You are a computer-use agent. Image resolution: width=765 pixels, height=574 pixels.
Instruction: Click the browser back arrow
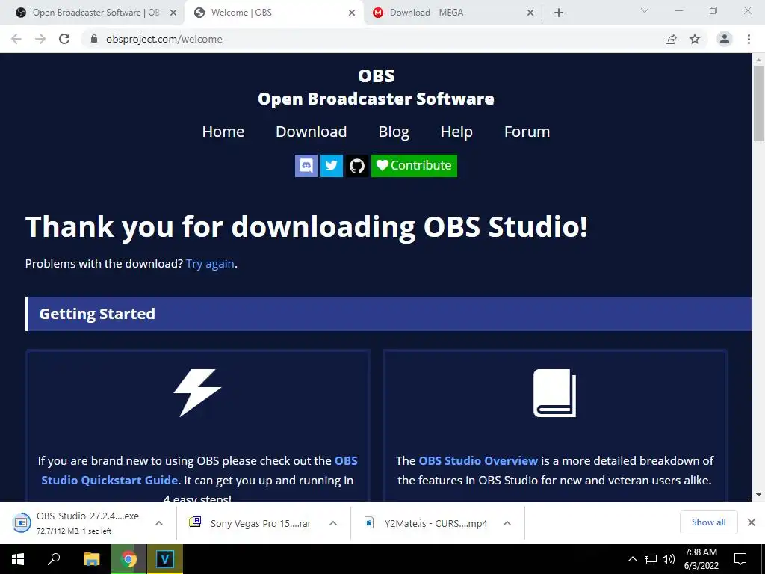point(16,39)
